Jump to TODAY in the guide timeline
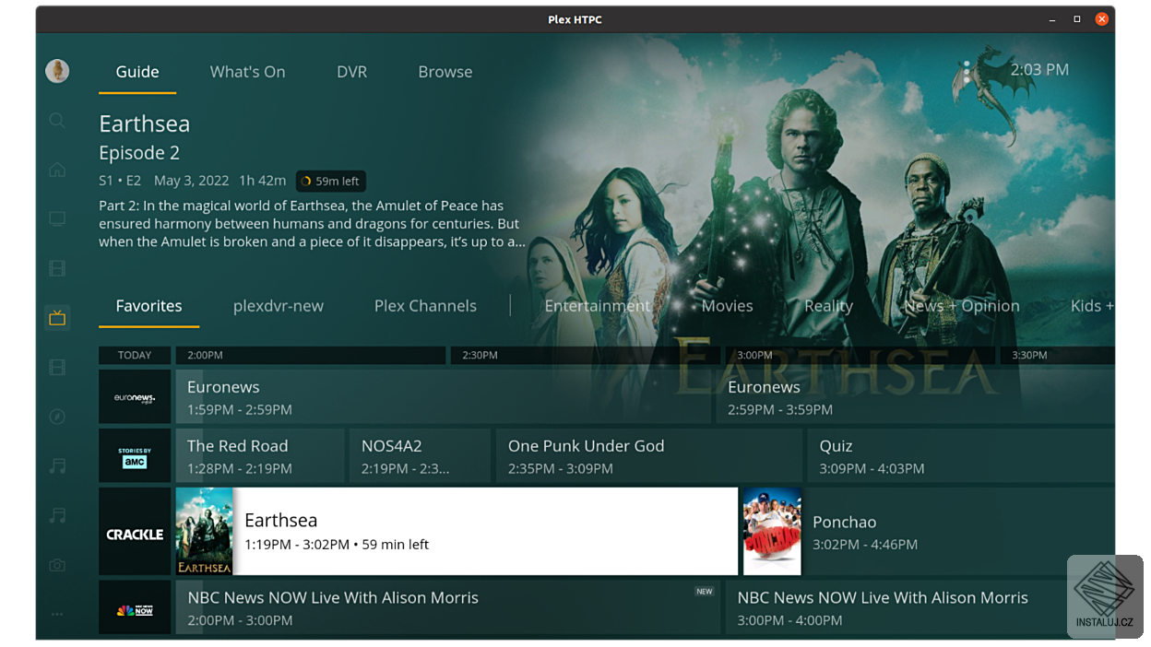This screenshot has height=647, width=1151. tap(135, 355)
